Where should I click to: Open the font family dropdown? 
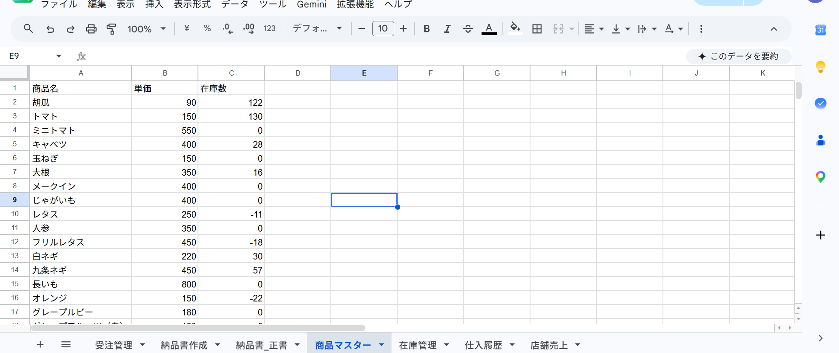tap(317, 29)
